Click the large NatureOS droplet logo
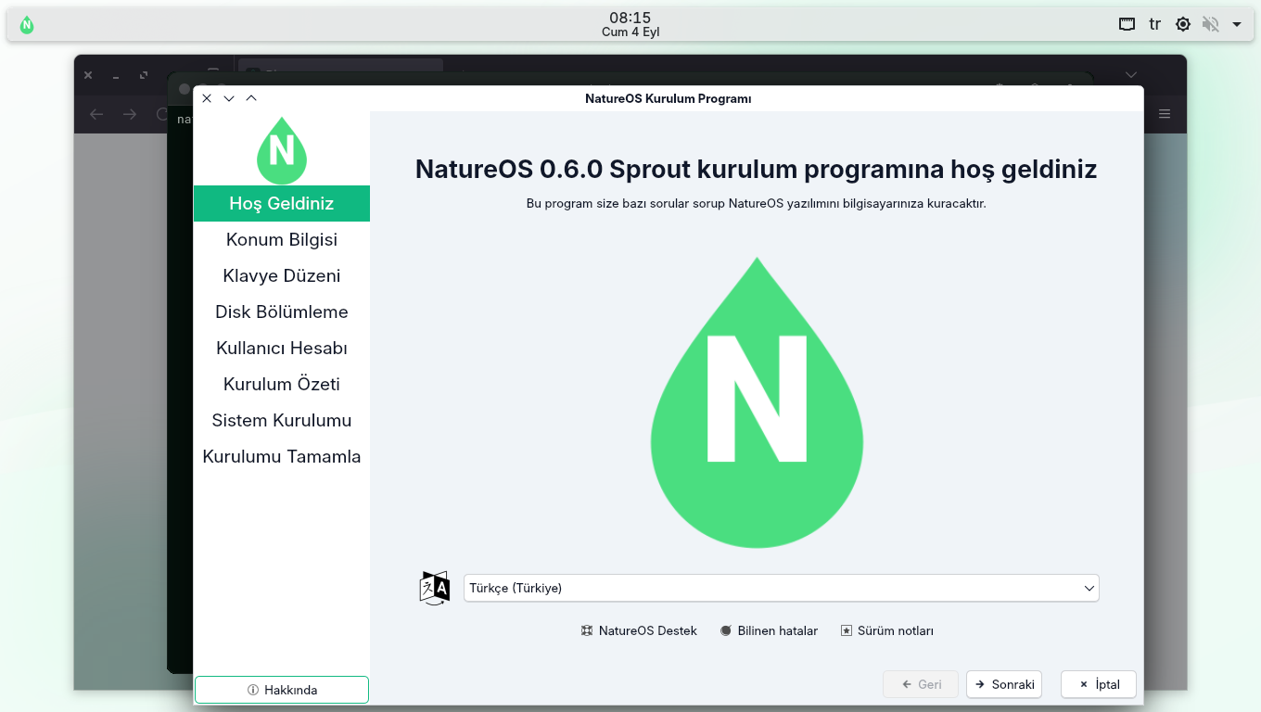This screenshot has height=712, width=1261. [758, 402]
